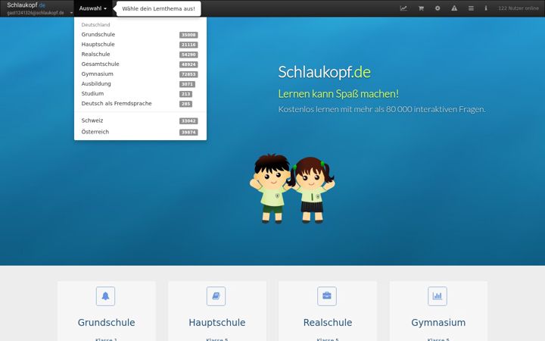Click the 'Wähle dein Lernthema aus!' tooltip
545x341 pixels.
[158, 8]
